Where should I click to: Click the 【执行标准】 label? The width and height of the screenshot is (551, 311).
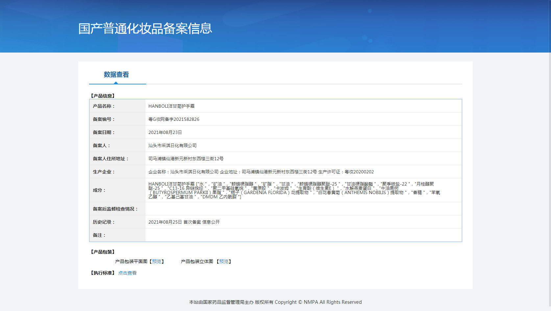[103, 273]
